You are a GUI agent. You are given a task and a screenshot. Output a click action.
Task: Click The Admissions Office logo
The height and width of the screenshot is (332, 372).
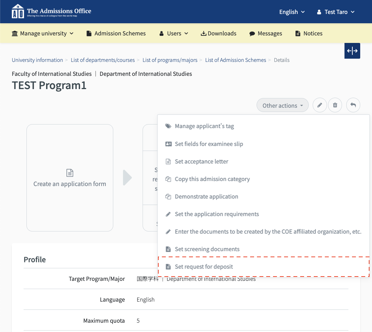tap(51, 11)
